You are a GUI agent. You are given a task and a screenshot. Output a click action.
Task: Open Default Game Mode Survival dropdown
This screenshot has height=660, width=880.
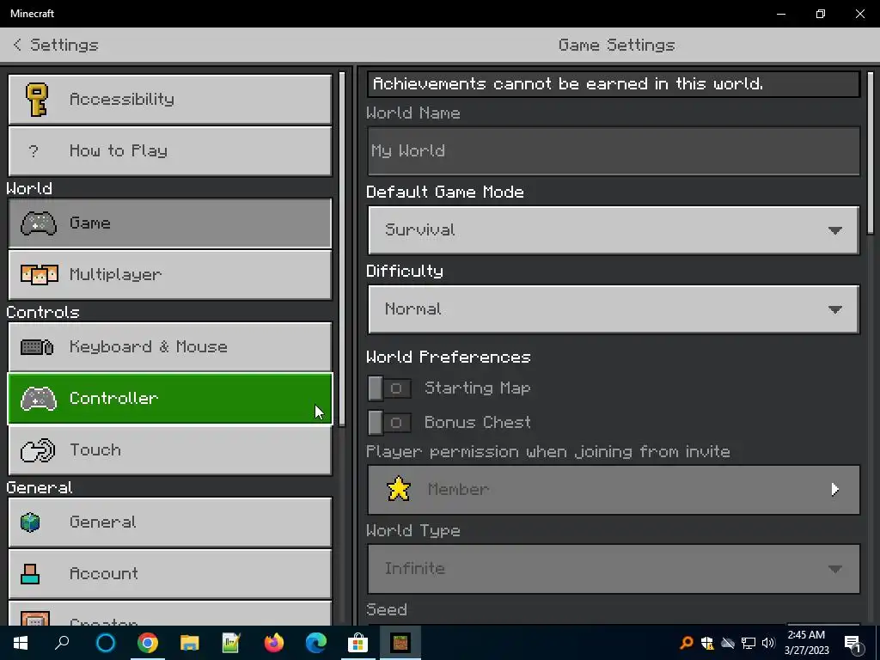pyautogui.click(x=614, y=230)
